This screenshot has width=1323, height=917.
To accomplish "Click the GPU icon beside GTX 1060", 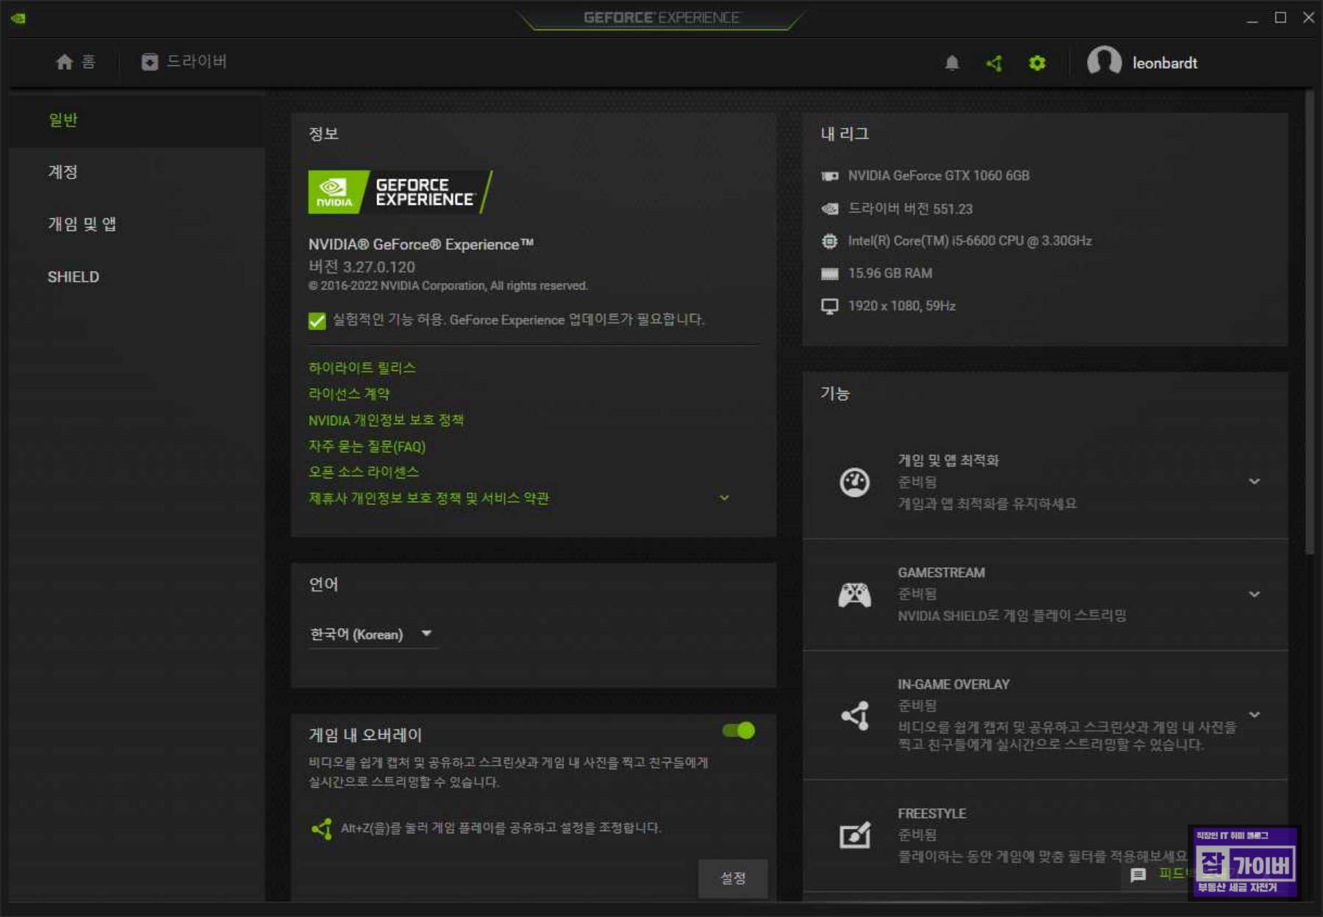I will pyautogui.click(x=829, y=176).
